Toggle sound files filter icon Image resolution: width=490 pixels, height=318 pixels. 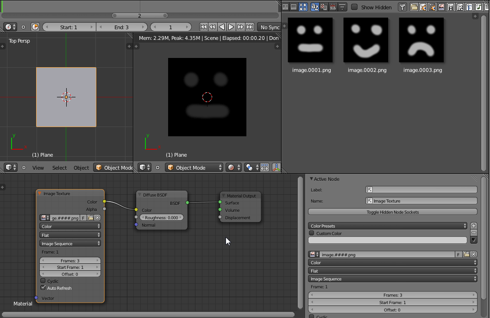point(478,7)
